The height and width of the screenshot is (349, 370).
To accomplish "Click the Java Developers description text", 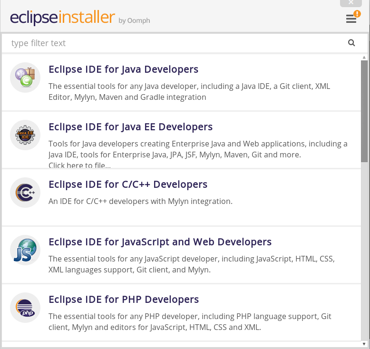I will click(x=189, y=92).
